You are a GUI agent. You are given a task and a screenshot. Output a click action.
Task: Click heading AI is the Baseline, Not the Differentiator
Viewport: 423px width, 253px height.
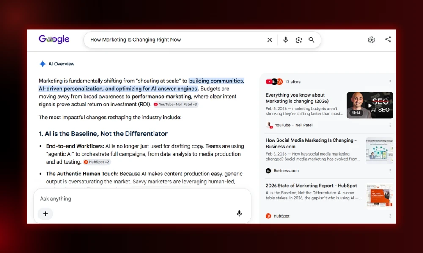pos(103,134)
